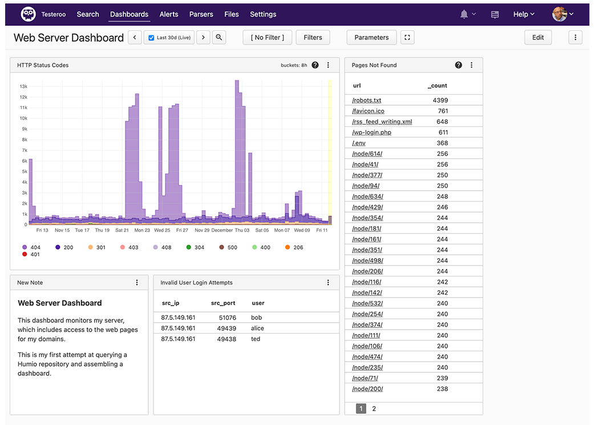Toggle the 403 legend color dot
The image size is (594, 425).
(122, 247)
